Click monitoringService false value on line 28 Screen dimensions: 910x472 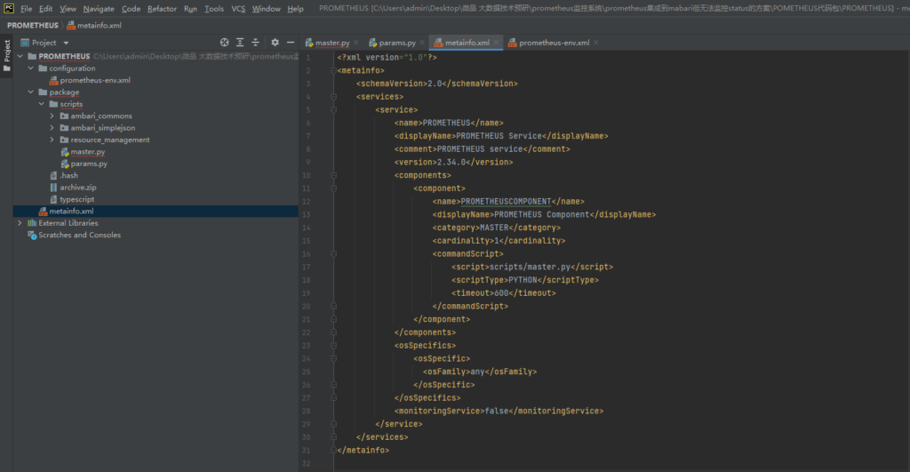click(496, 411)
